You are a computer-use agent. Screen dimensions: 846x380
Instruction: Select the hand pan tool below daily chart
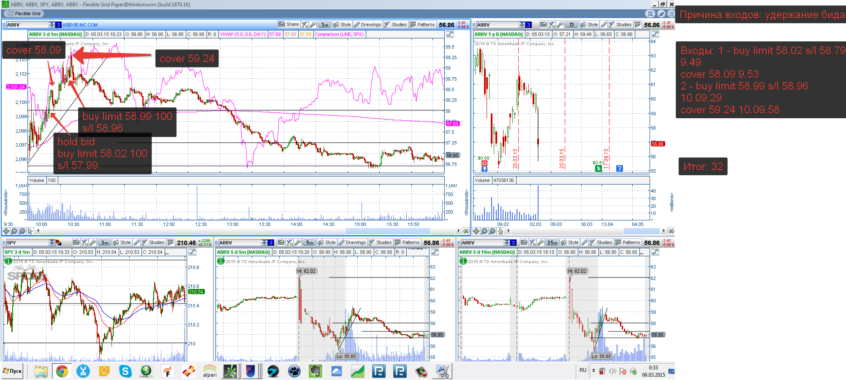[501, 231]
